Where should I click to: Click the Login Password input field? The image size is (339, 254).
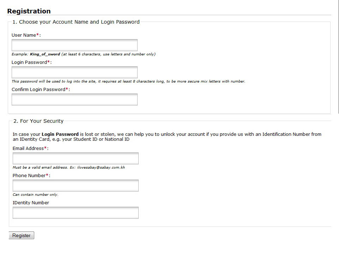click(74, 72)
